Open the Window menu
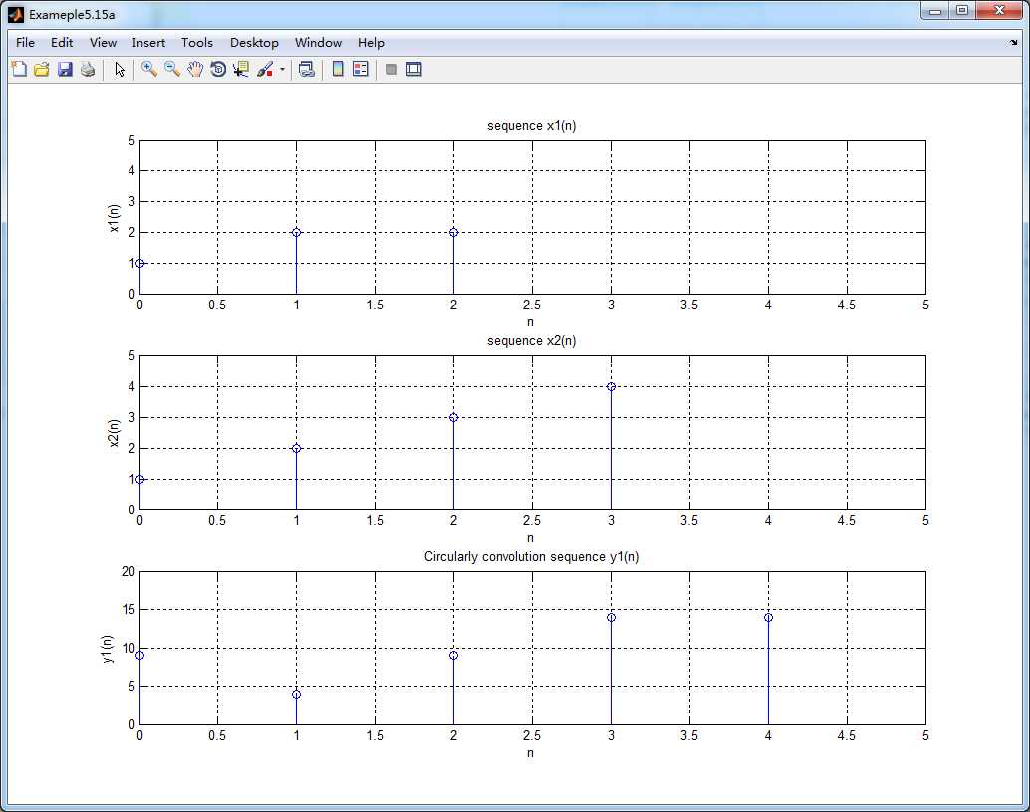Image resolution: width=1030 pixels, height=812 pixels. pyautogui.click(x=318, y=43)
